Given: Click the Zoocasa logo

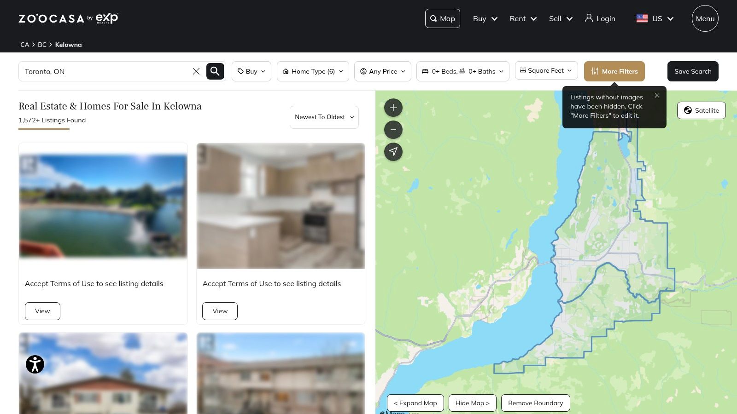Looking at the screenshot, I should 68,18.
